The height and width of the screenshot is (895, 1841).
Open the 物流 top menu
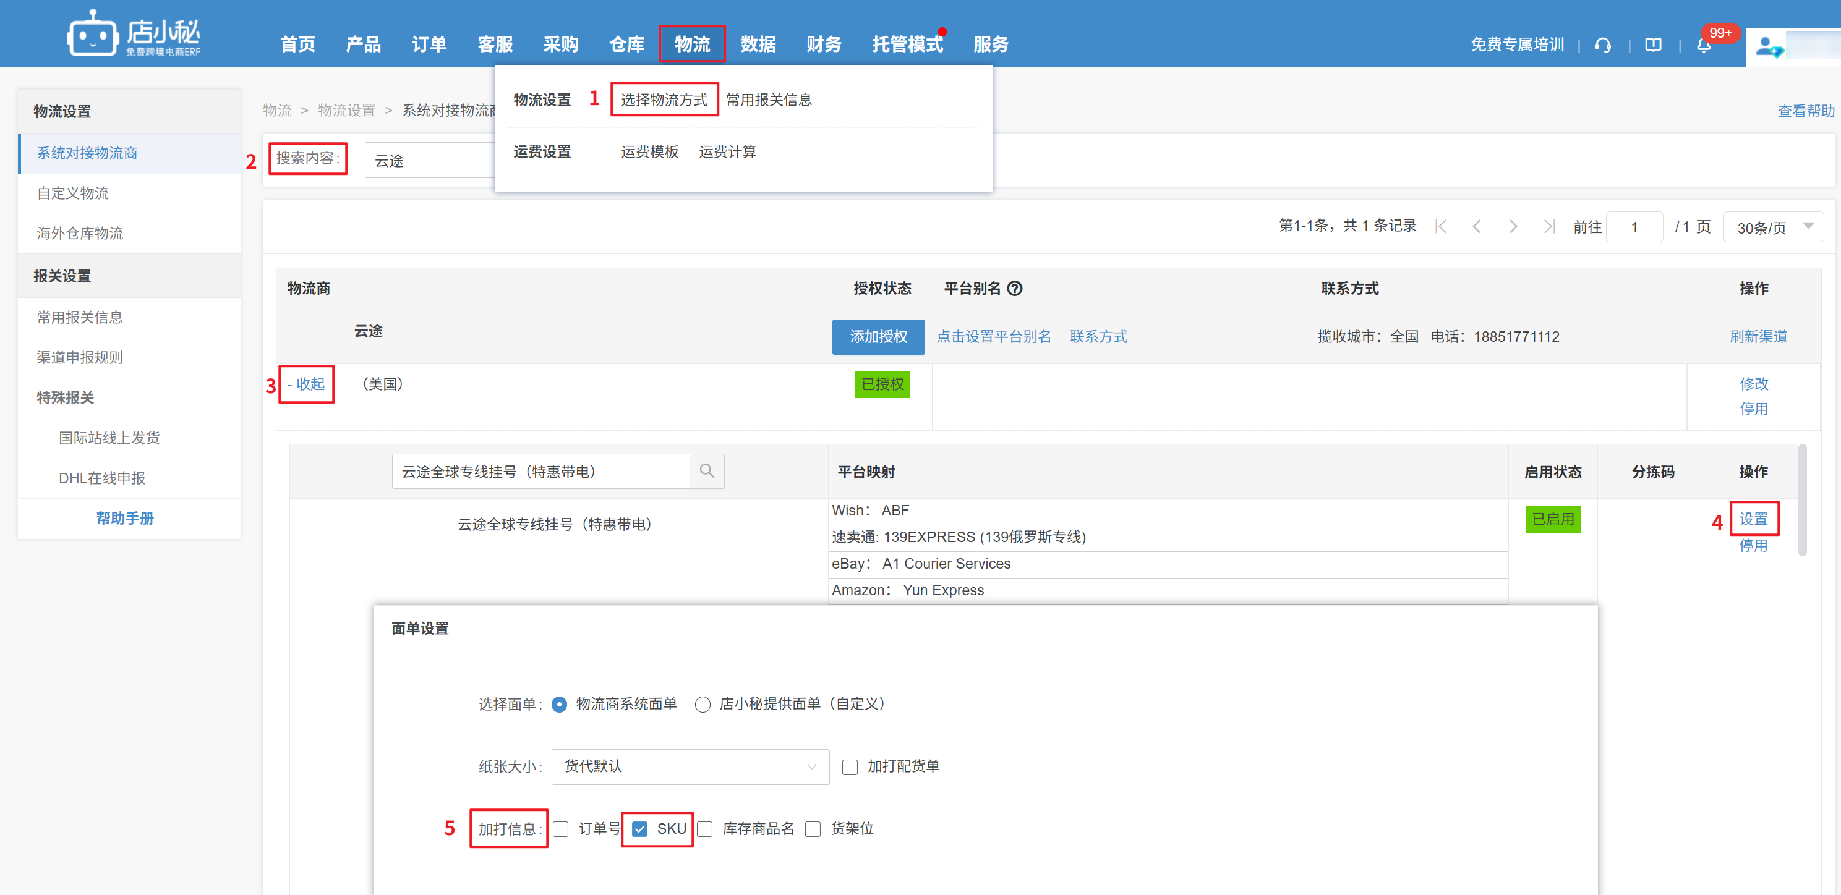[692, 45]
